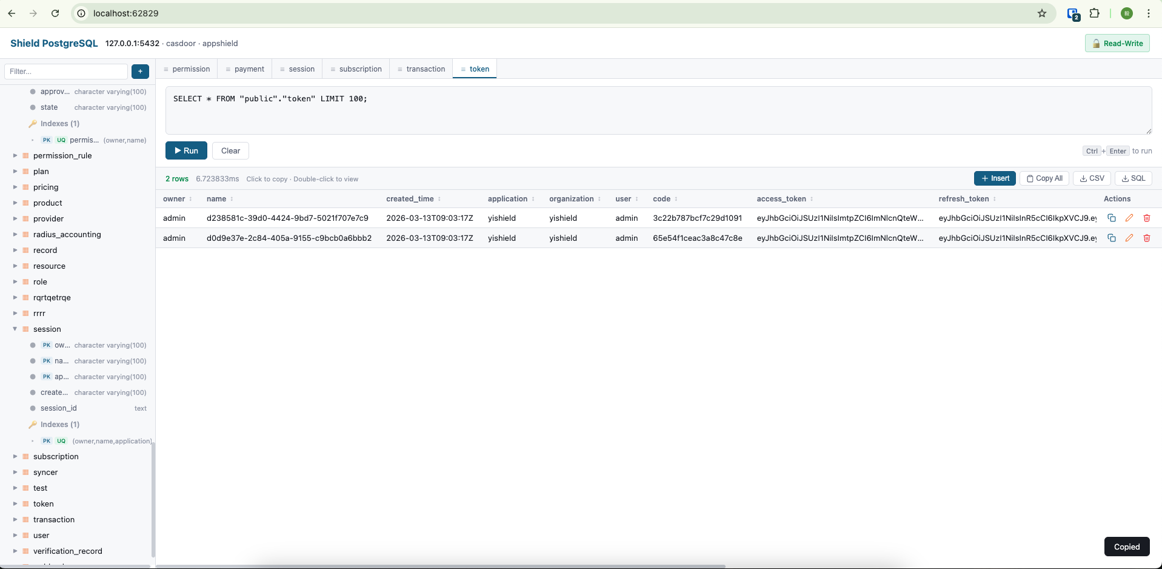
Task: Copy all result rows
Action: point(1044,178)
